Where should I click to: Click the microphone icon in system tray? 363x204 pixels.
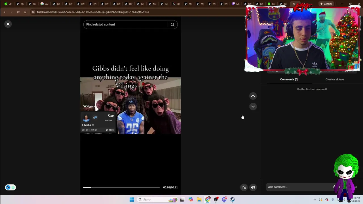(x=333, y=199)
